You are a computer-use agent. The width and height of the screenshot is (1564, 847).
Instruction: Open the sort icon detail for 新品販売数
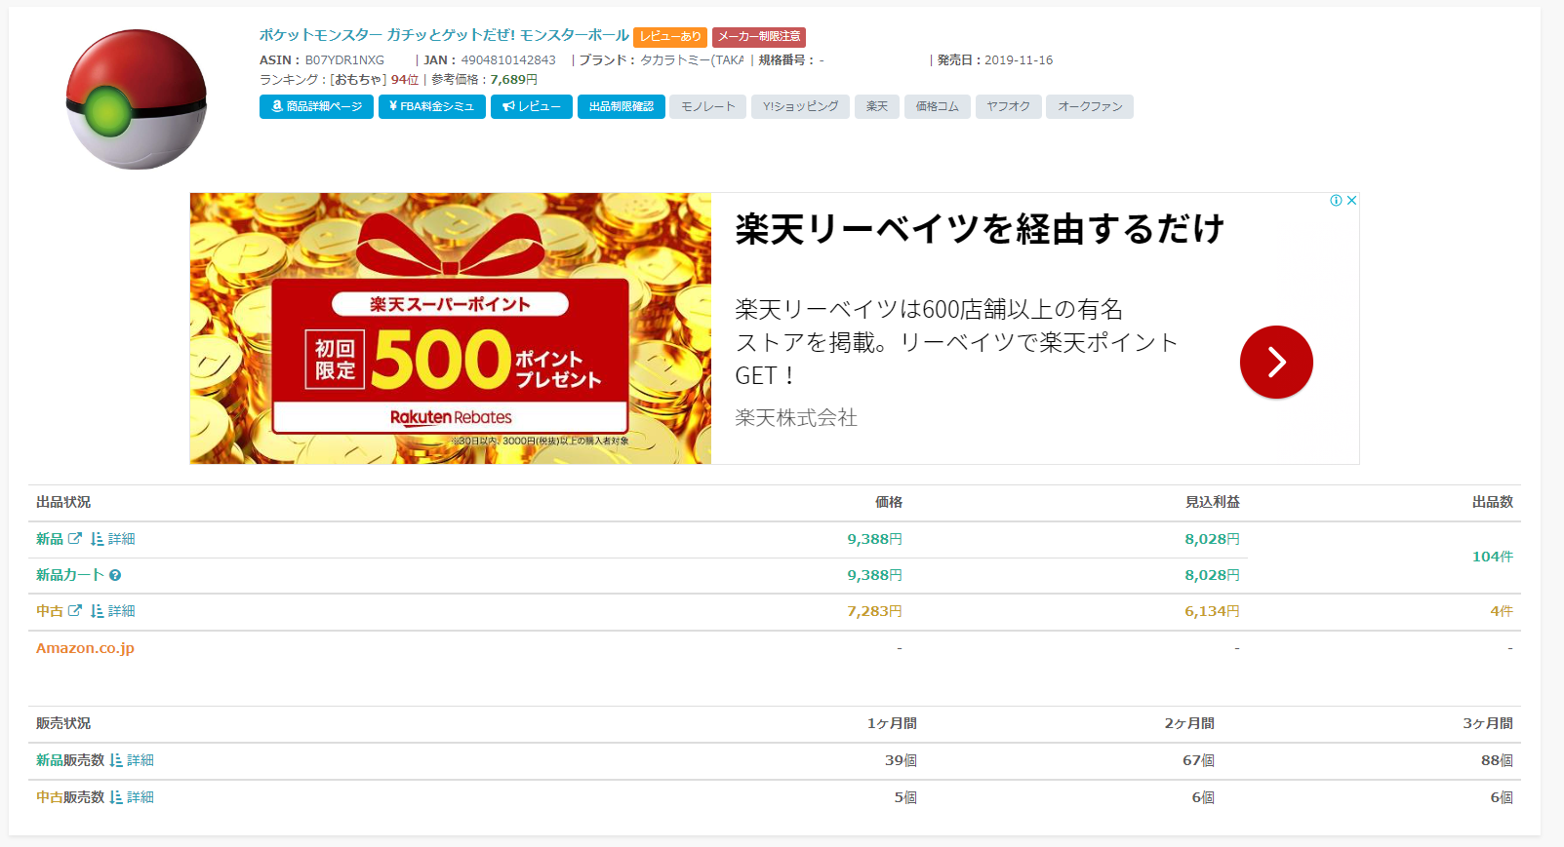(132, 760)
